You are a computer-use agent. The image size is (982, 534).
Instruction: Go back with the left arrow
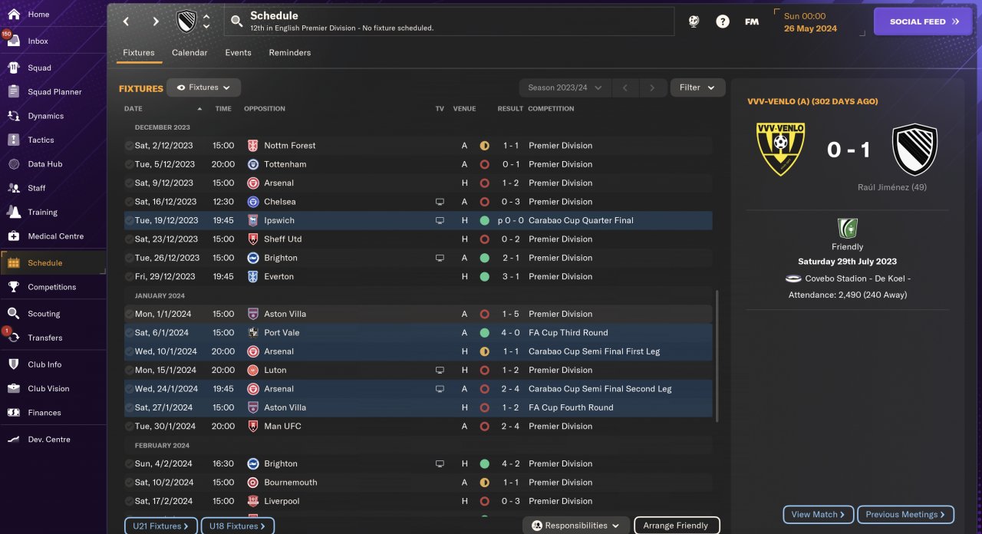pyautogui.click(x=127, y=21)
